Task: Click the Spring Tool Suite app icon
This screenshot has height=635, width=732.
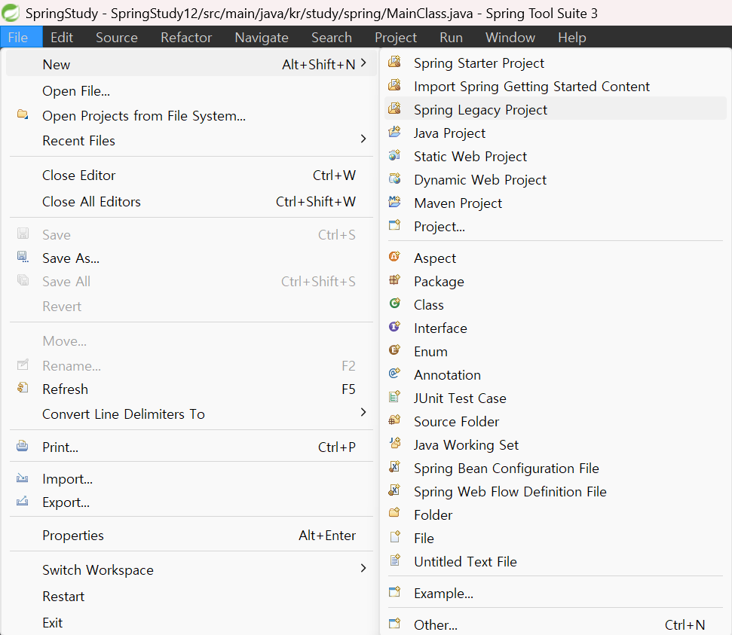Action: (x=11, y=13)
